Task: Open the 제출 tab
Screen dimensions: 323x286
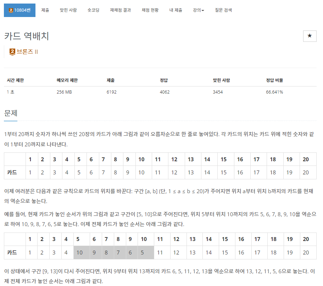Action: (x=45, y=10)
